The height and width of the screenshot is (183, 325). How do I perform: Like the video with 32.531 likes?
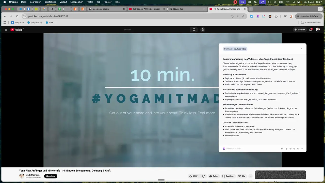tap(193, 176)
